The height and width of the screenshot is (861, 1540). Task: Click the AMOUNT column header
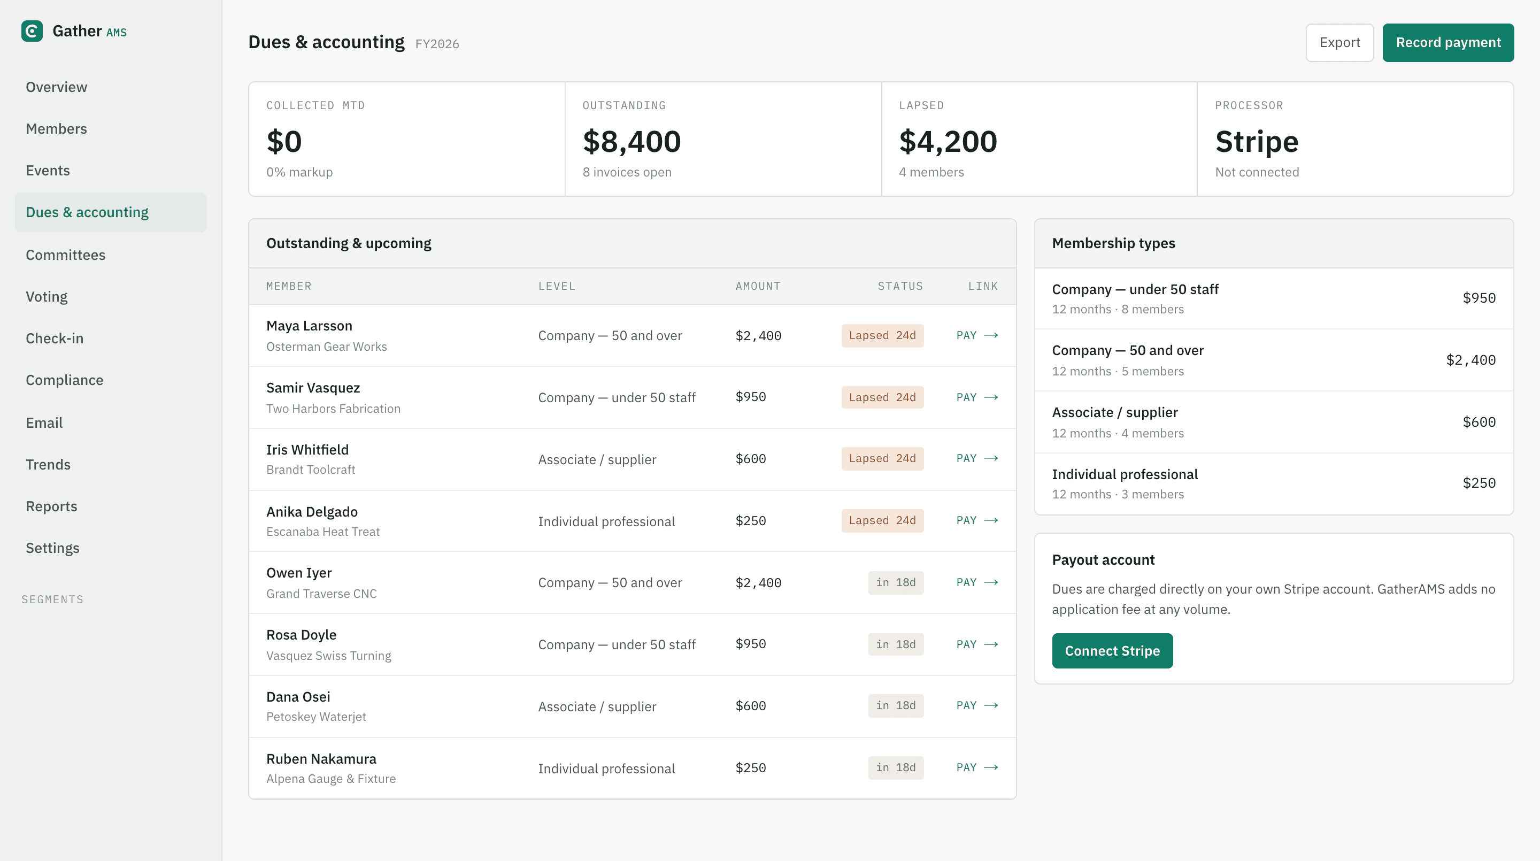(758, 287)
